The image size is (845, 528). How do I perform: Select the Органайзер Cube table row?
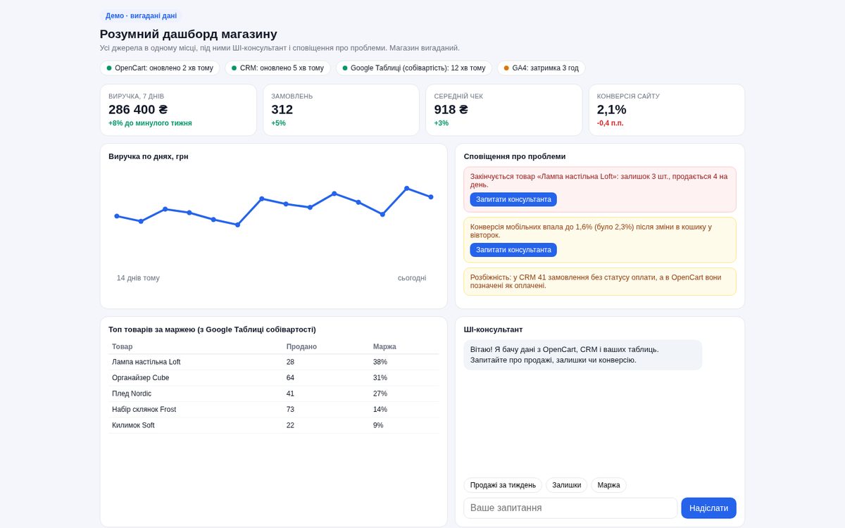click(x=274, y=378)
